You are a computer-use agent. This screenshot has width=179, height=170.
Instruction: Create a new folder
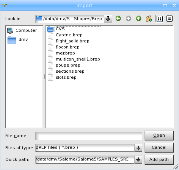[x=149, y=19]
